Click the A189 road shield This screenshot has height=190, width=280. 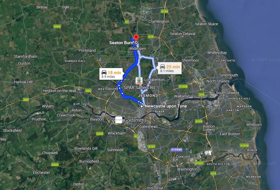[164, 12]
